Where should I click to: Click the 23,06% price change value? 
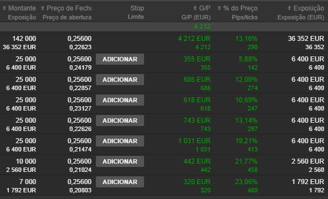click(x=246, y=182)
